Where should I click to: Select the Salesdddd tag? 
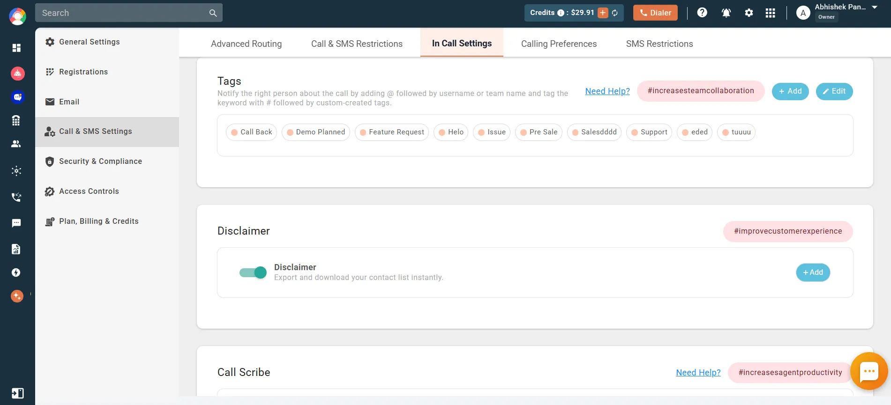tap(594, 132)
